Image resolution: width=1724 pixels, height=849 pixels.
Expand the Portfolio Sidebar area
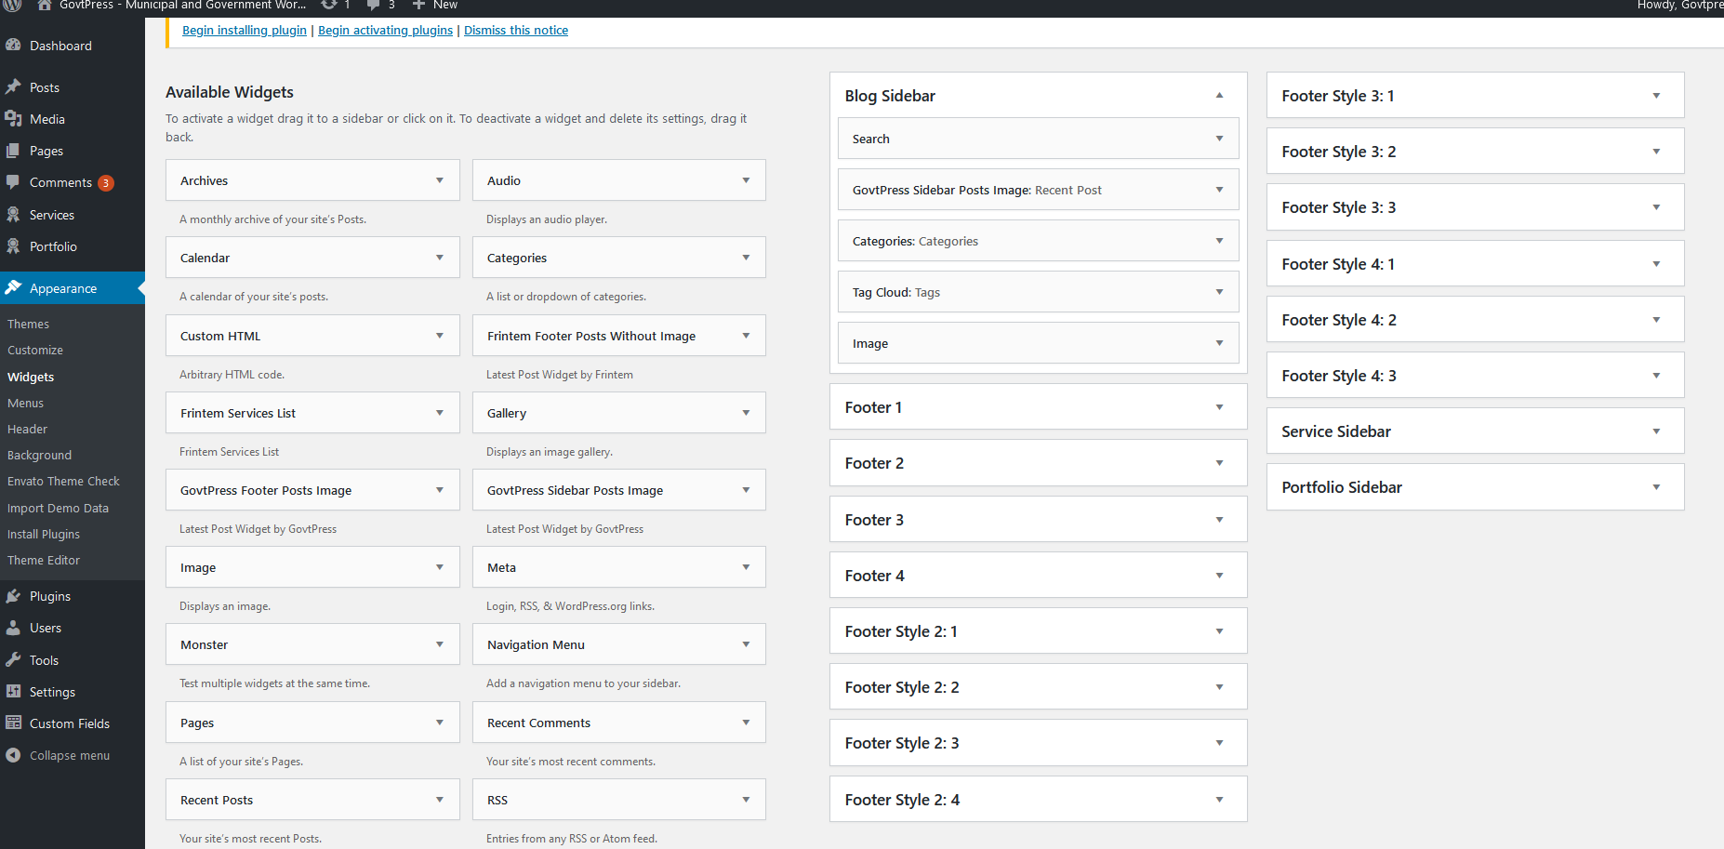[1656, 487]
